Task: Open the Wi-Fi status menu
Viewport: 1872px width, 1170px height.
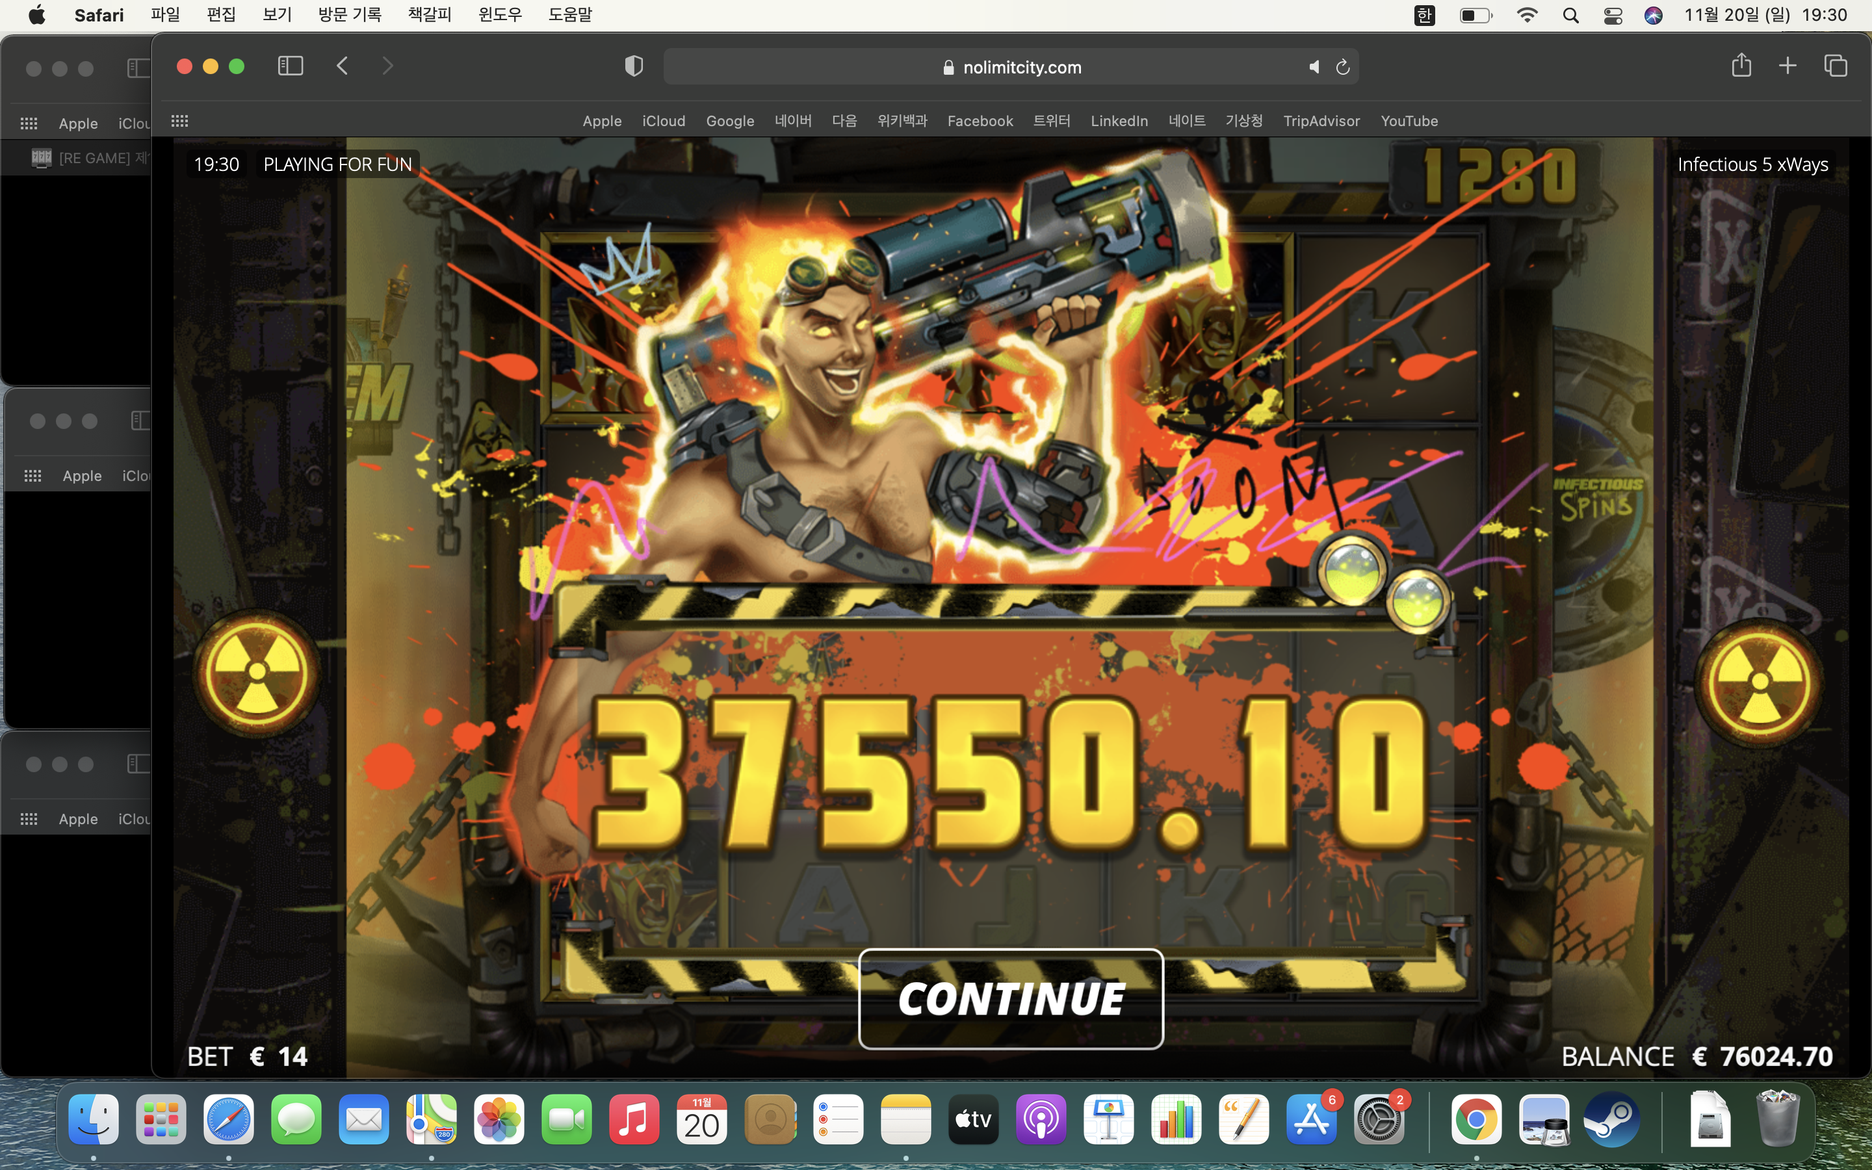Action: (x=1527, y=16)
